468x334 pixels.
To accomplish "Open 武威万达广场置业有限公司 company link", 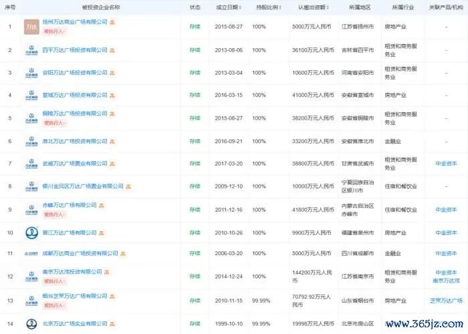I will pos(75,164).
